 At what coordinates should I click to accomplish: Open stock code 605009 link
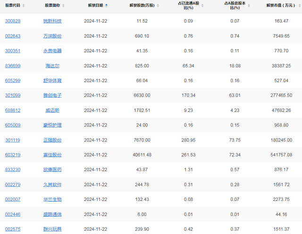pyautogui.click(x=13, y=125)
